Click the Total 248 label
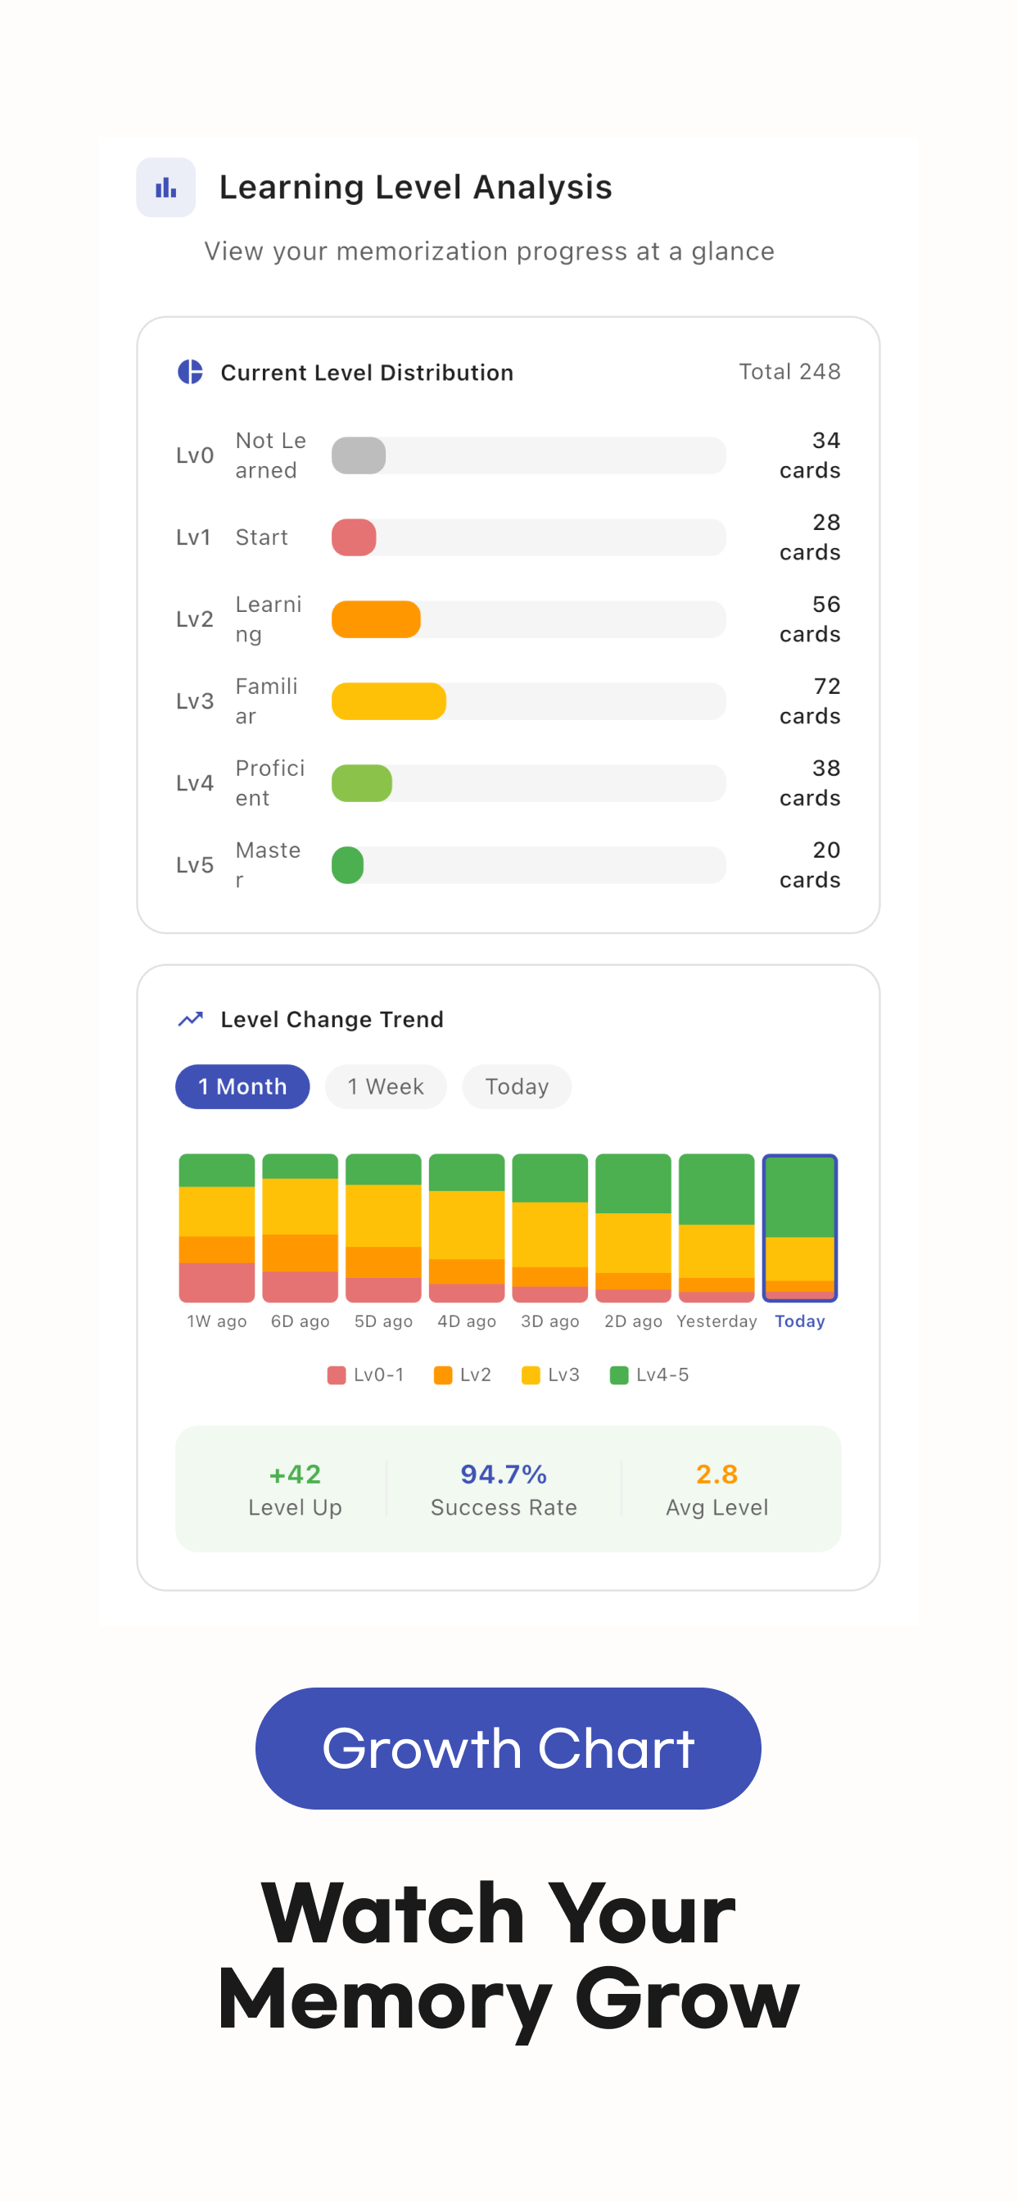 [x=789, y=372]
